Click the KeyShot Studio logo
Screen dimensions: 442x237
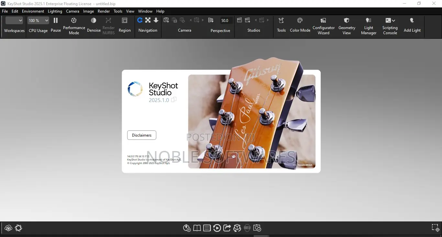135,89
